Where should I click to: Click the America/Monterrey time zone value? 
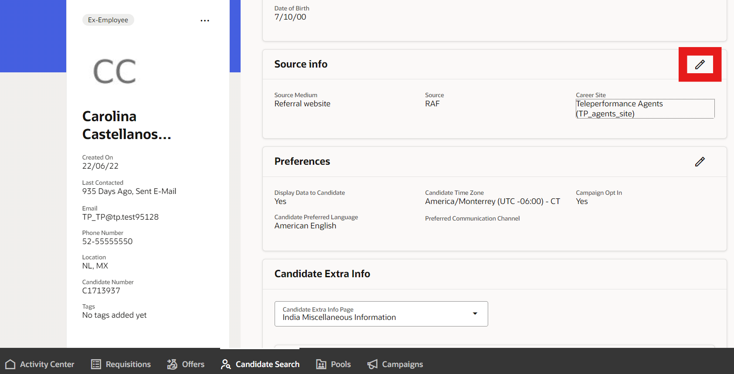tap(493, 201)
